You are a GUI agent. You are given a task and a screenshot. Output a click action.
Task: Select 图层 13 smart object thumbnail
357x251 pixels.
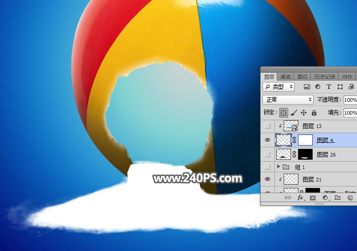pos(291,126)
